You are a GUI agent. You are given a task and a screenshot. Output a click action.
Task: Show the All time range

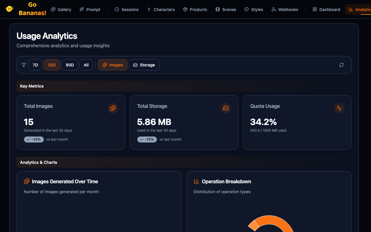tap(86, 65)
